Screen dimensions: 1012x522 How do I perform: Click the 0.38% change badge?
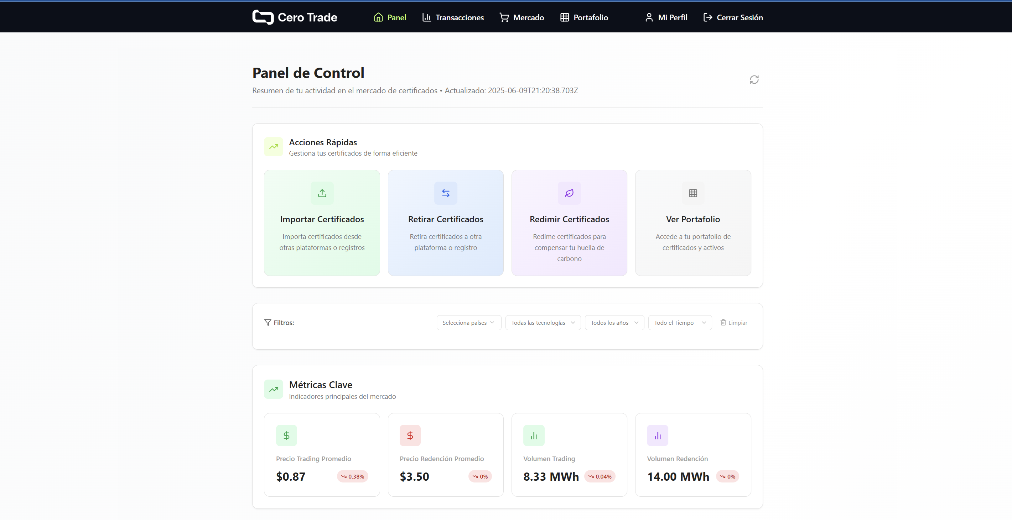click(352, 476)
